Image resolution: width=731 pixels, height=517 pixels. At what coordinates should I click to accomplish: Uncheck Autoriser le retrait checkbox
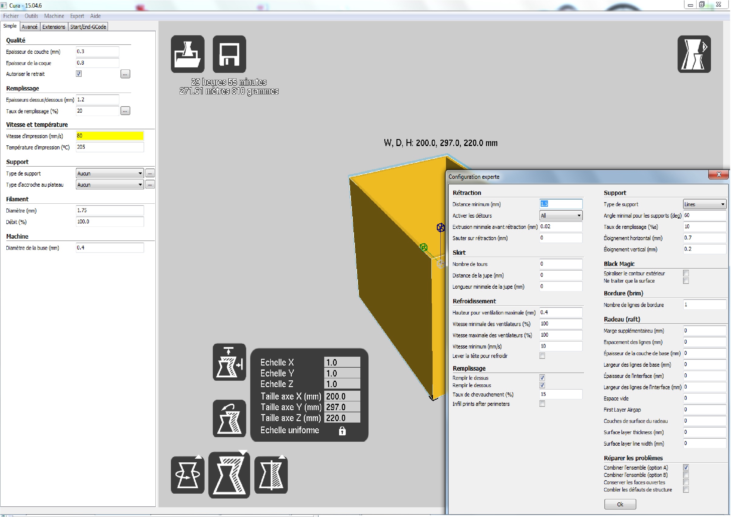pyautogui.click(x=79, y=74)
